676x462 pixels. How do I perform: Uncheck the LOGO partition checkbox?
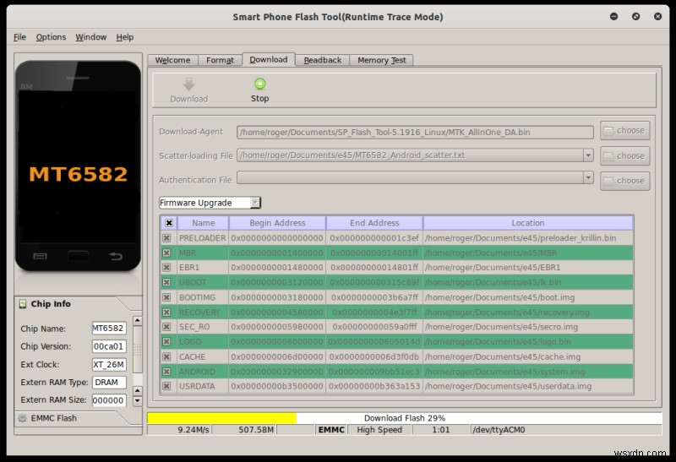166,342
